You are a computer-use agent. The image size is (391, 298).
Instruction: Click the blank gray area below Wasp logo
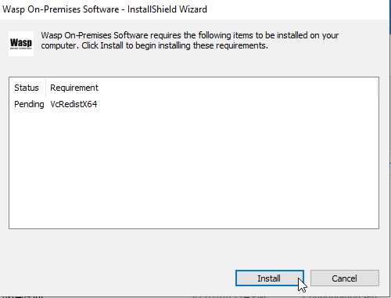pos(21,66)
